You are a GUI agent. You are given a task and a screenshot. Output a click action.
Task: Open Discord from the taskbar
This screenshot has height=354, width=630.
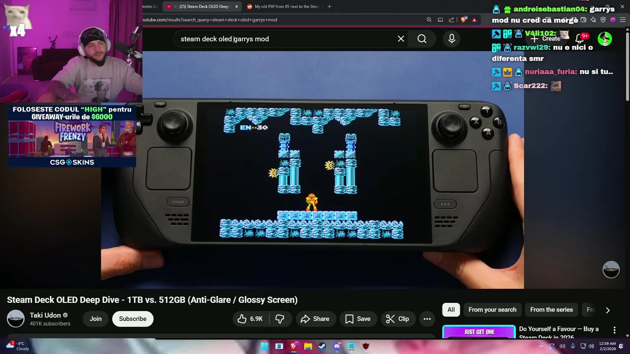(337, 346)
